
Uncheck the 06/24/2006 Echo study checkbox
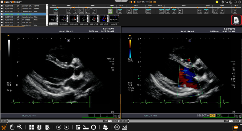(2, 14)
